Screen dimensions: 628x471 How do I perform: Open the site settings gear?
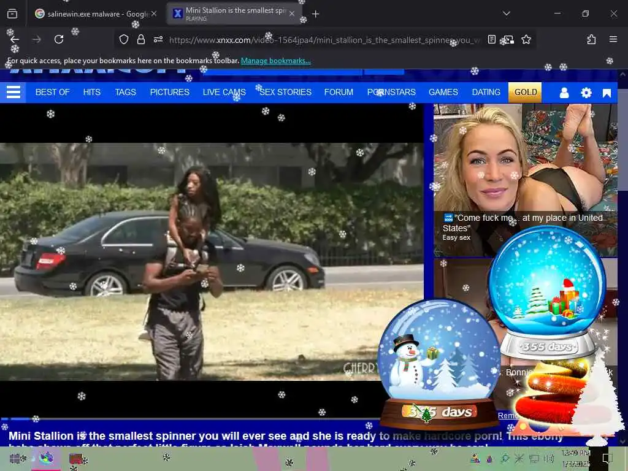[586, 93]
